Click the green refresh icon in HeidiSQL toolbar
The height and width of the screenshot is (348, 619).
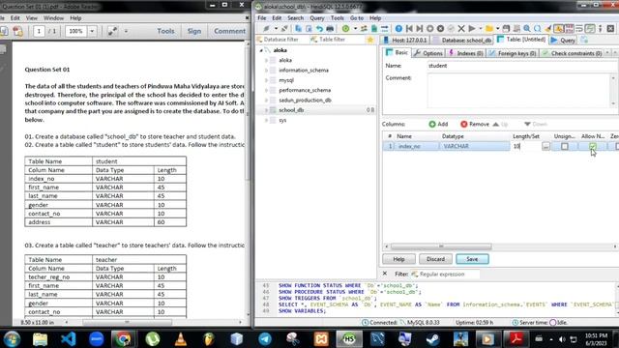coord(346,28)
